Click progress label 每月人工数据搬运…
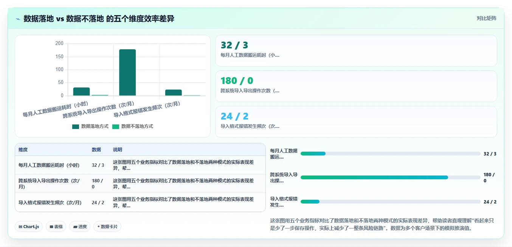This screenshot has width=512, height=247. 284,154
